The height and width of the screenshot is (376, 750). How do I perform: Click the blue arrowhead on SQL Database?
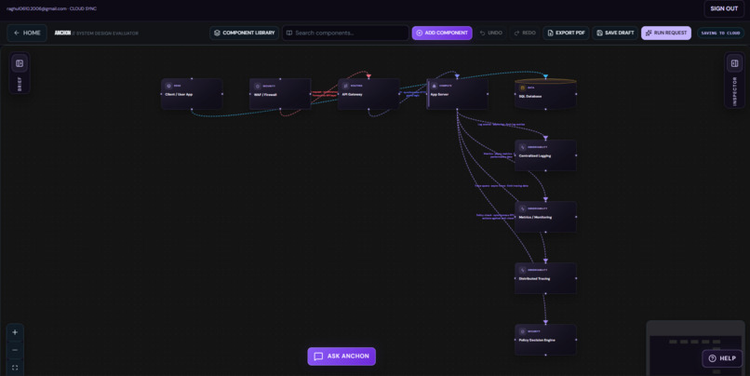pos(545,76)
